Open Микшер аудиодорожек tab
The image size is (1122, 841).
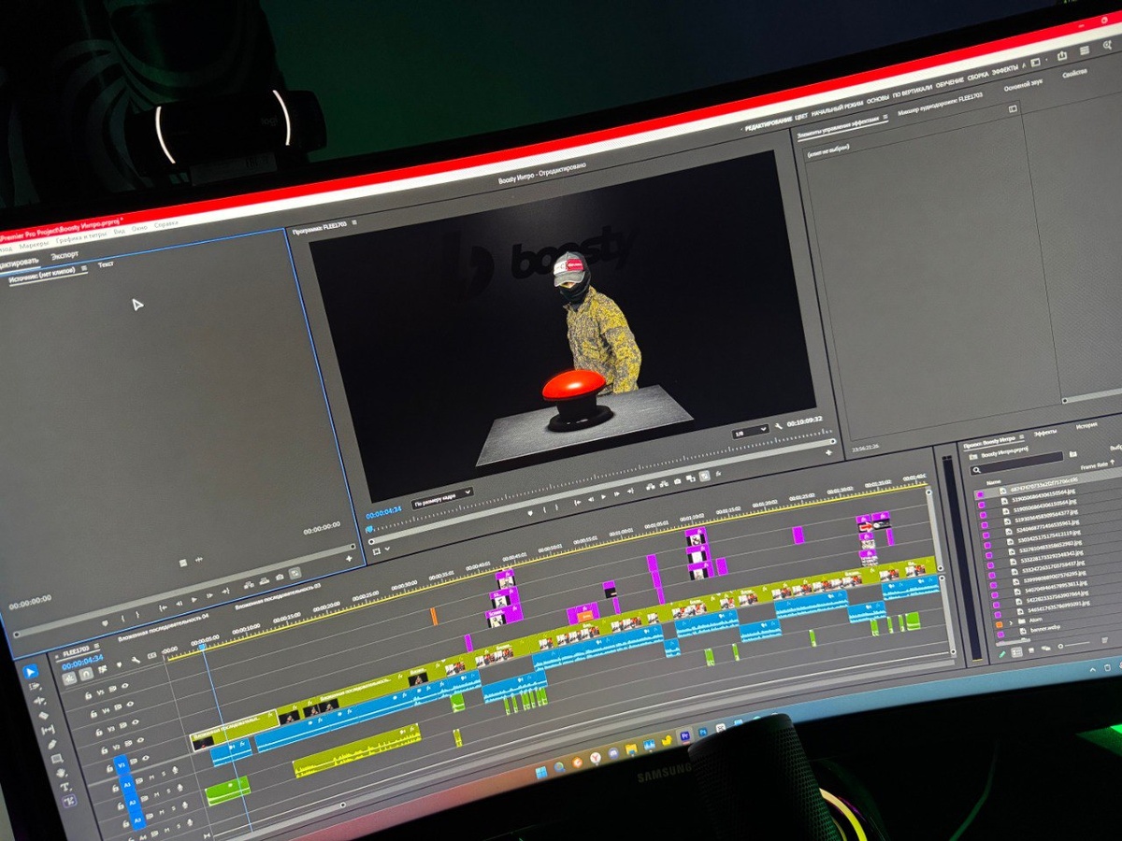pyautogui.click(x=941, y=103)
